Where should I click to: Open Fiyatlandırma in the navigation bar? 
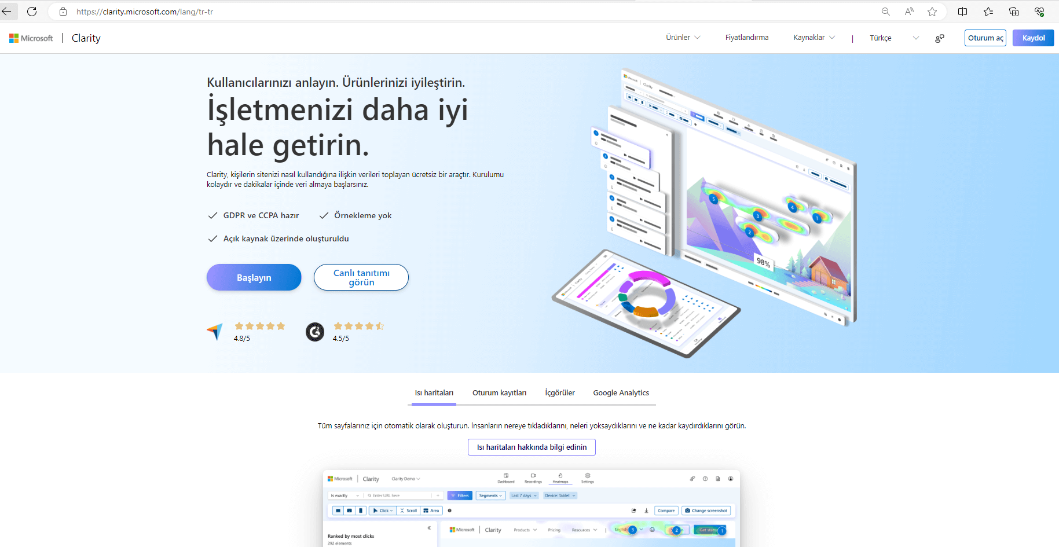746,38
